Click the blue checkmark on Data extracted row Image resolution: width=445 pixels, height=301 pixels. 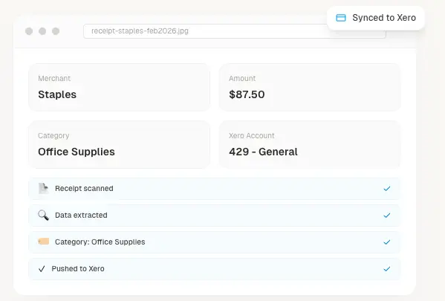[x=387, y=216]
